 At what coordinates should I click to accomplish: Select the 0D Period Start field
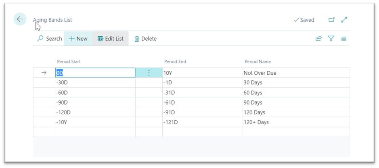tap(95, 73)
